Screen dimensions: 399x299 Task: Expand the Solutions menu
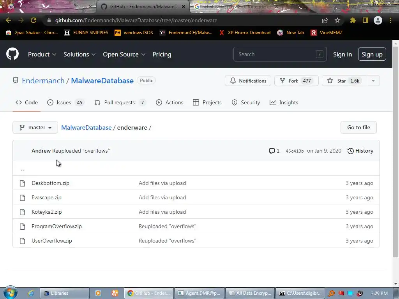[x=79, y=55]
